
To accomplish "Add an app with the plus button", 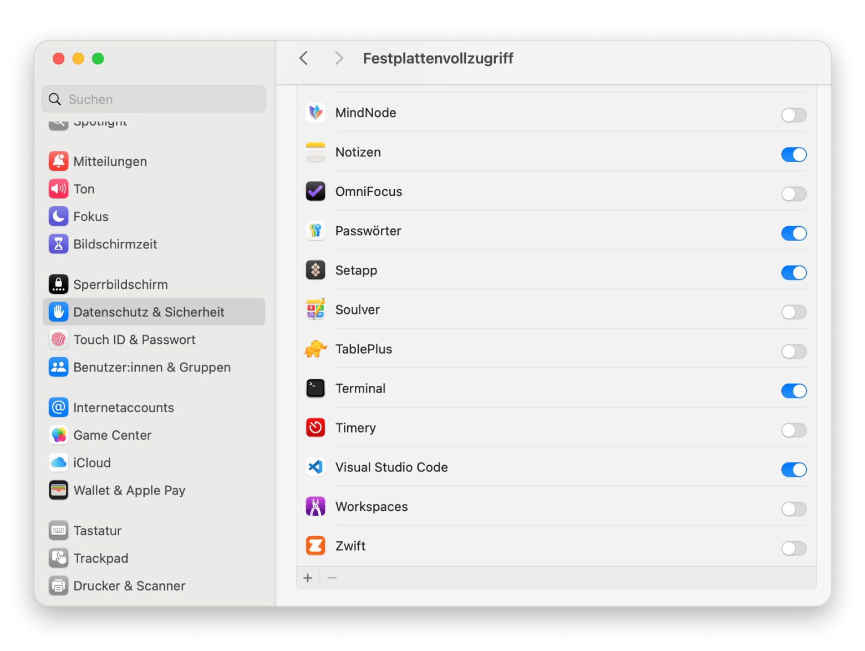I will [308, 578].
